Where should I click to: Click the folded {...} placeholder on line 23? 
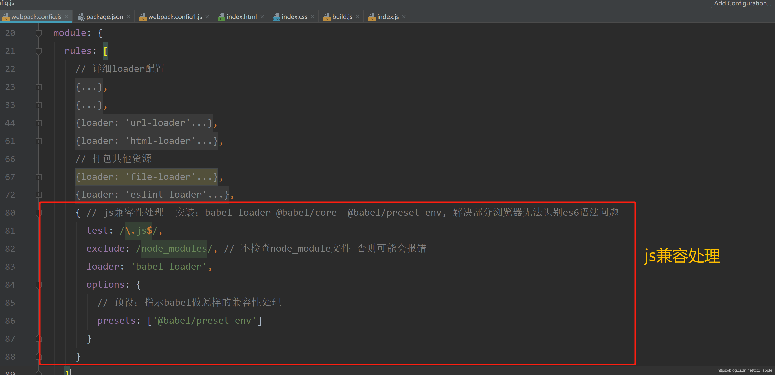(x=89, y=87)
